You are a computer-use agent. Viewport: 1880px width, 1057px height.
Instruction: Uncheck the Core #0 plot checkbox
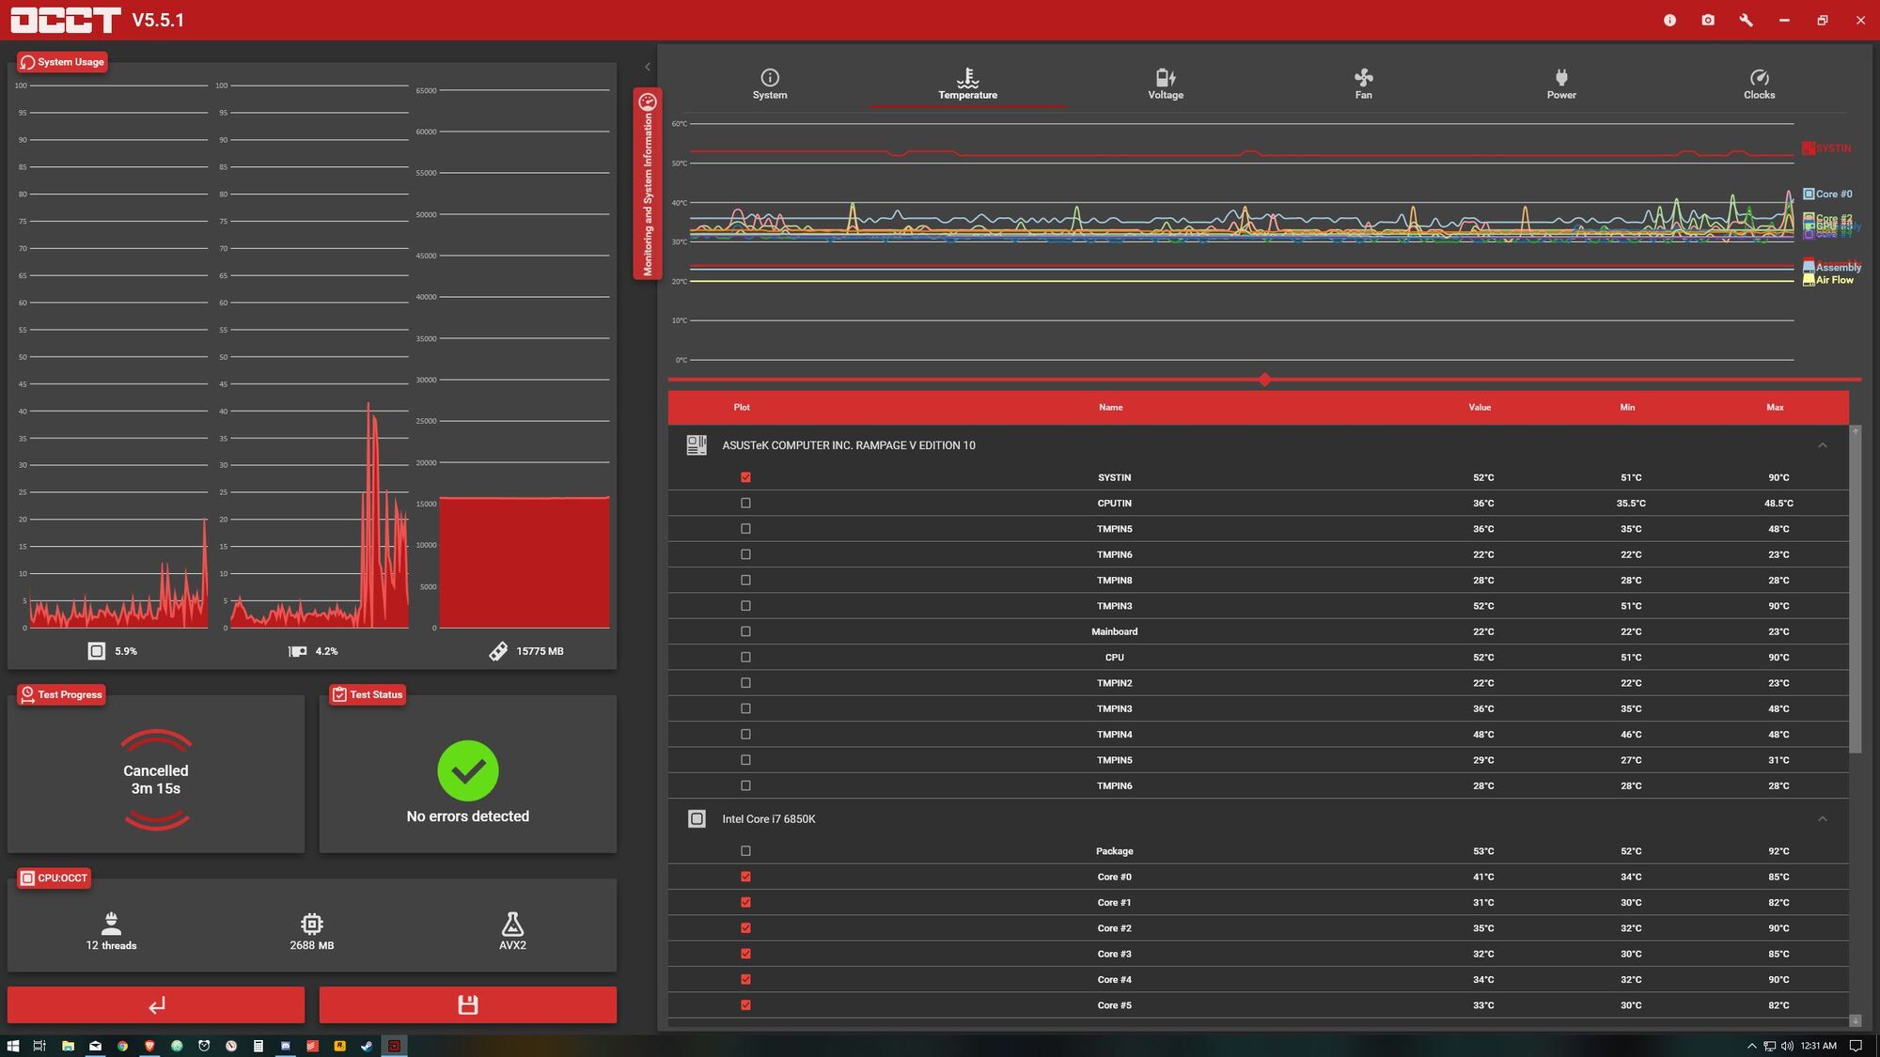pos(745,877)
